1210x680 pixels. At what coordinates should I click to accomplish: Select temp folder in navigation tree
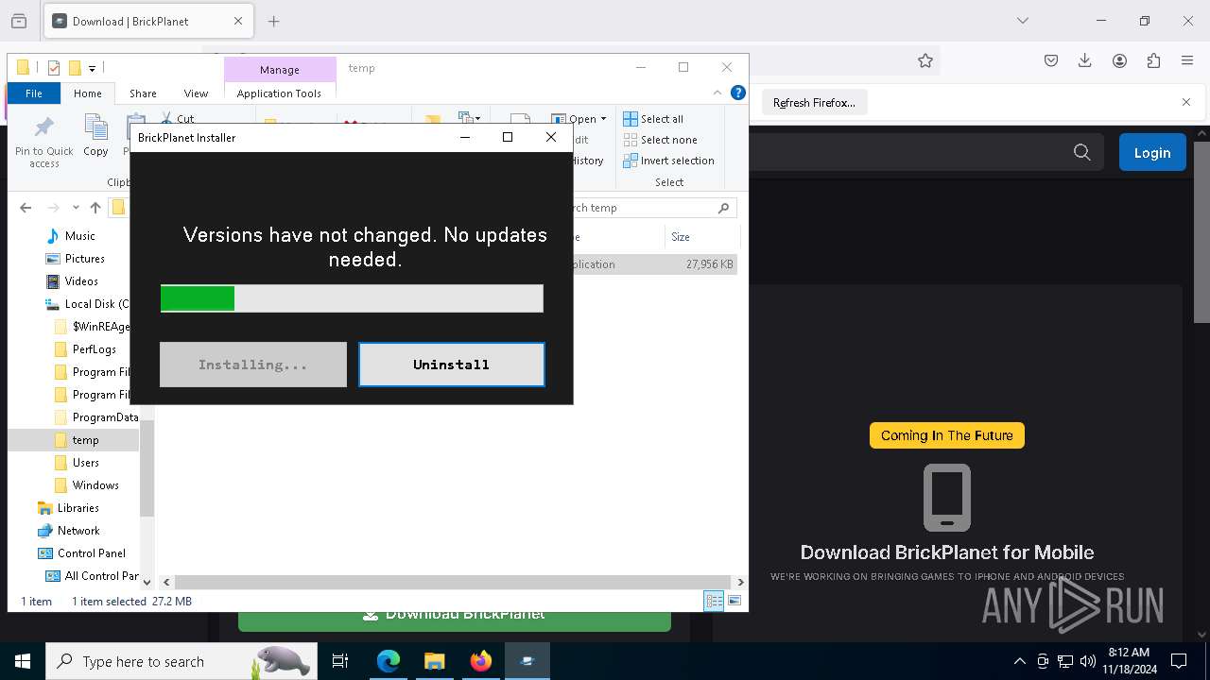(85, 440)
